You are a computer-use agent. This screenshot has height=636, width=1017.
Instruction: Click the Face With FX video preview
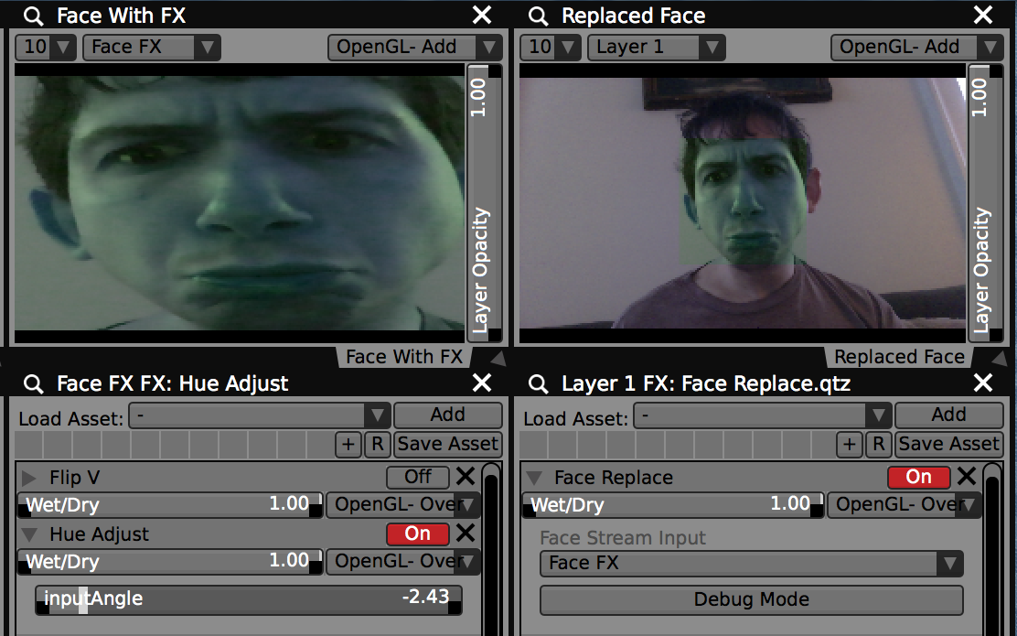pyautogui.click(x=240, y=203)
